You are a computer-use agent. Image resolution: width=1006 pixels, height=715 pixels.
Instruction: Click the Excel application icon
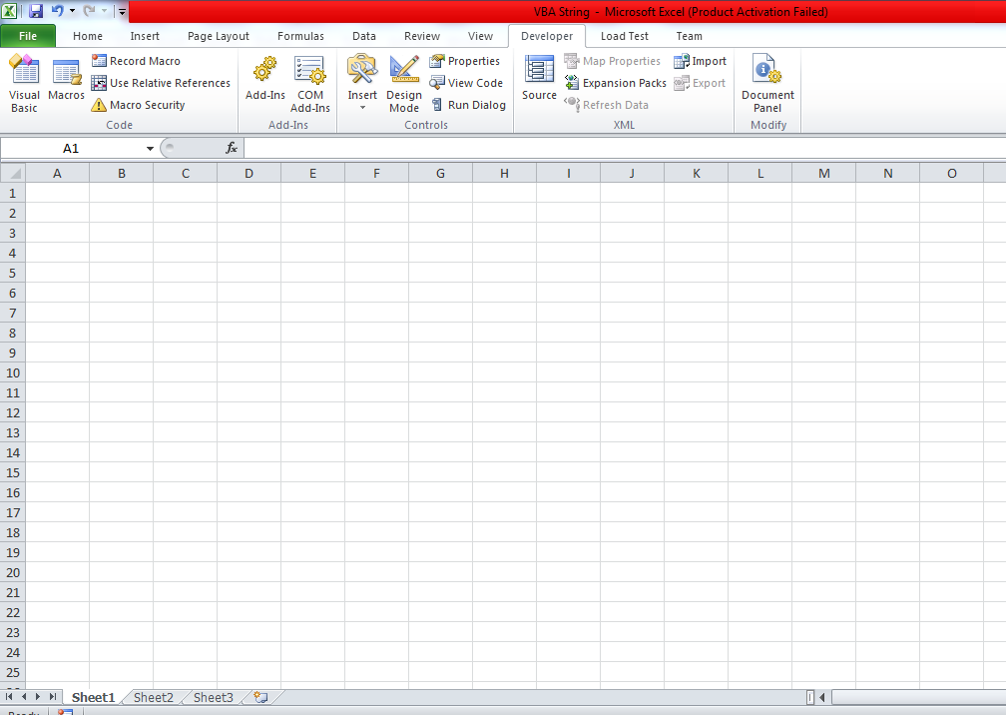[10, 11]
